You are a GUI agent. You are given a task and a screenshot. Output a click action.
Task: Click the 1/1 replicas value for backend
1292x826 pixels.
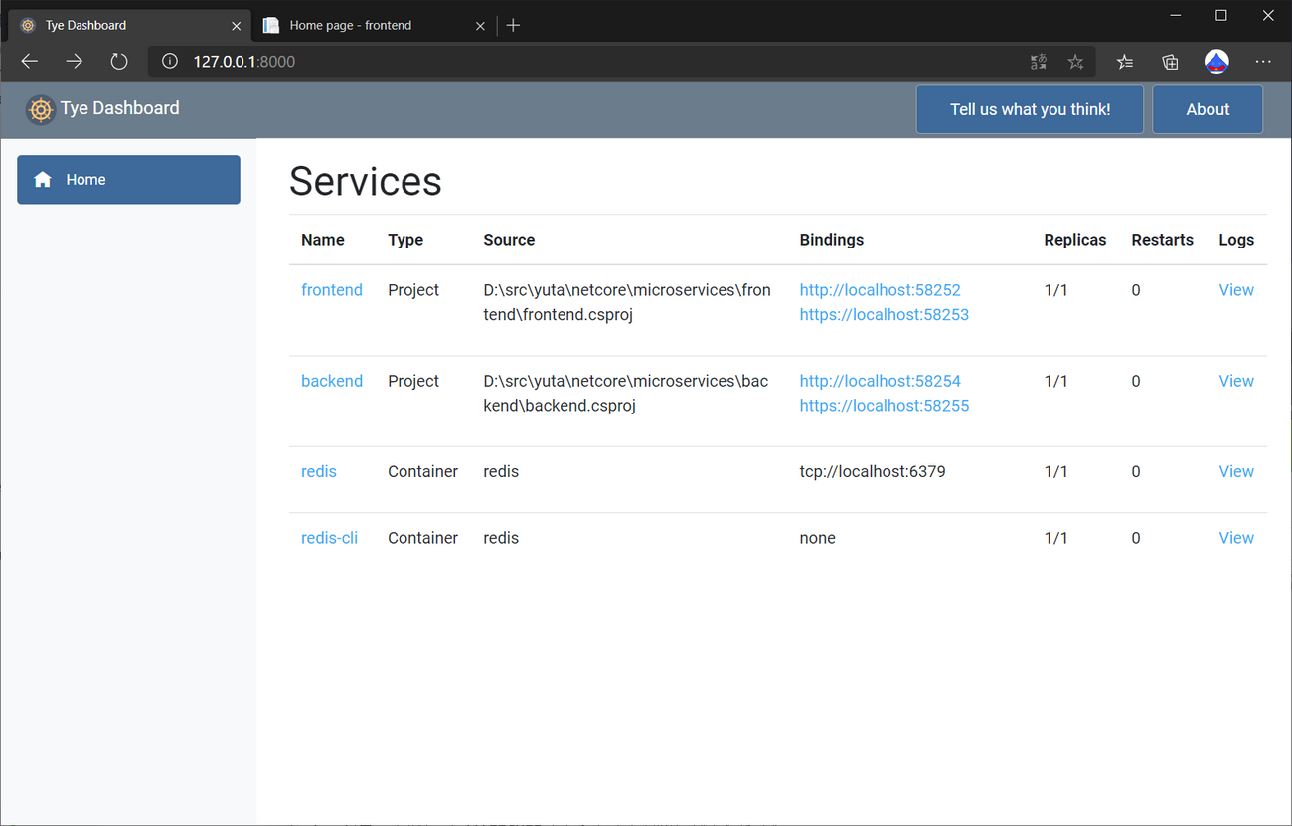tap(1056, 381)
